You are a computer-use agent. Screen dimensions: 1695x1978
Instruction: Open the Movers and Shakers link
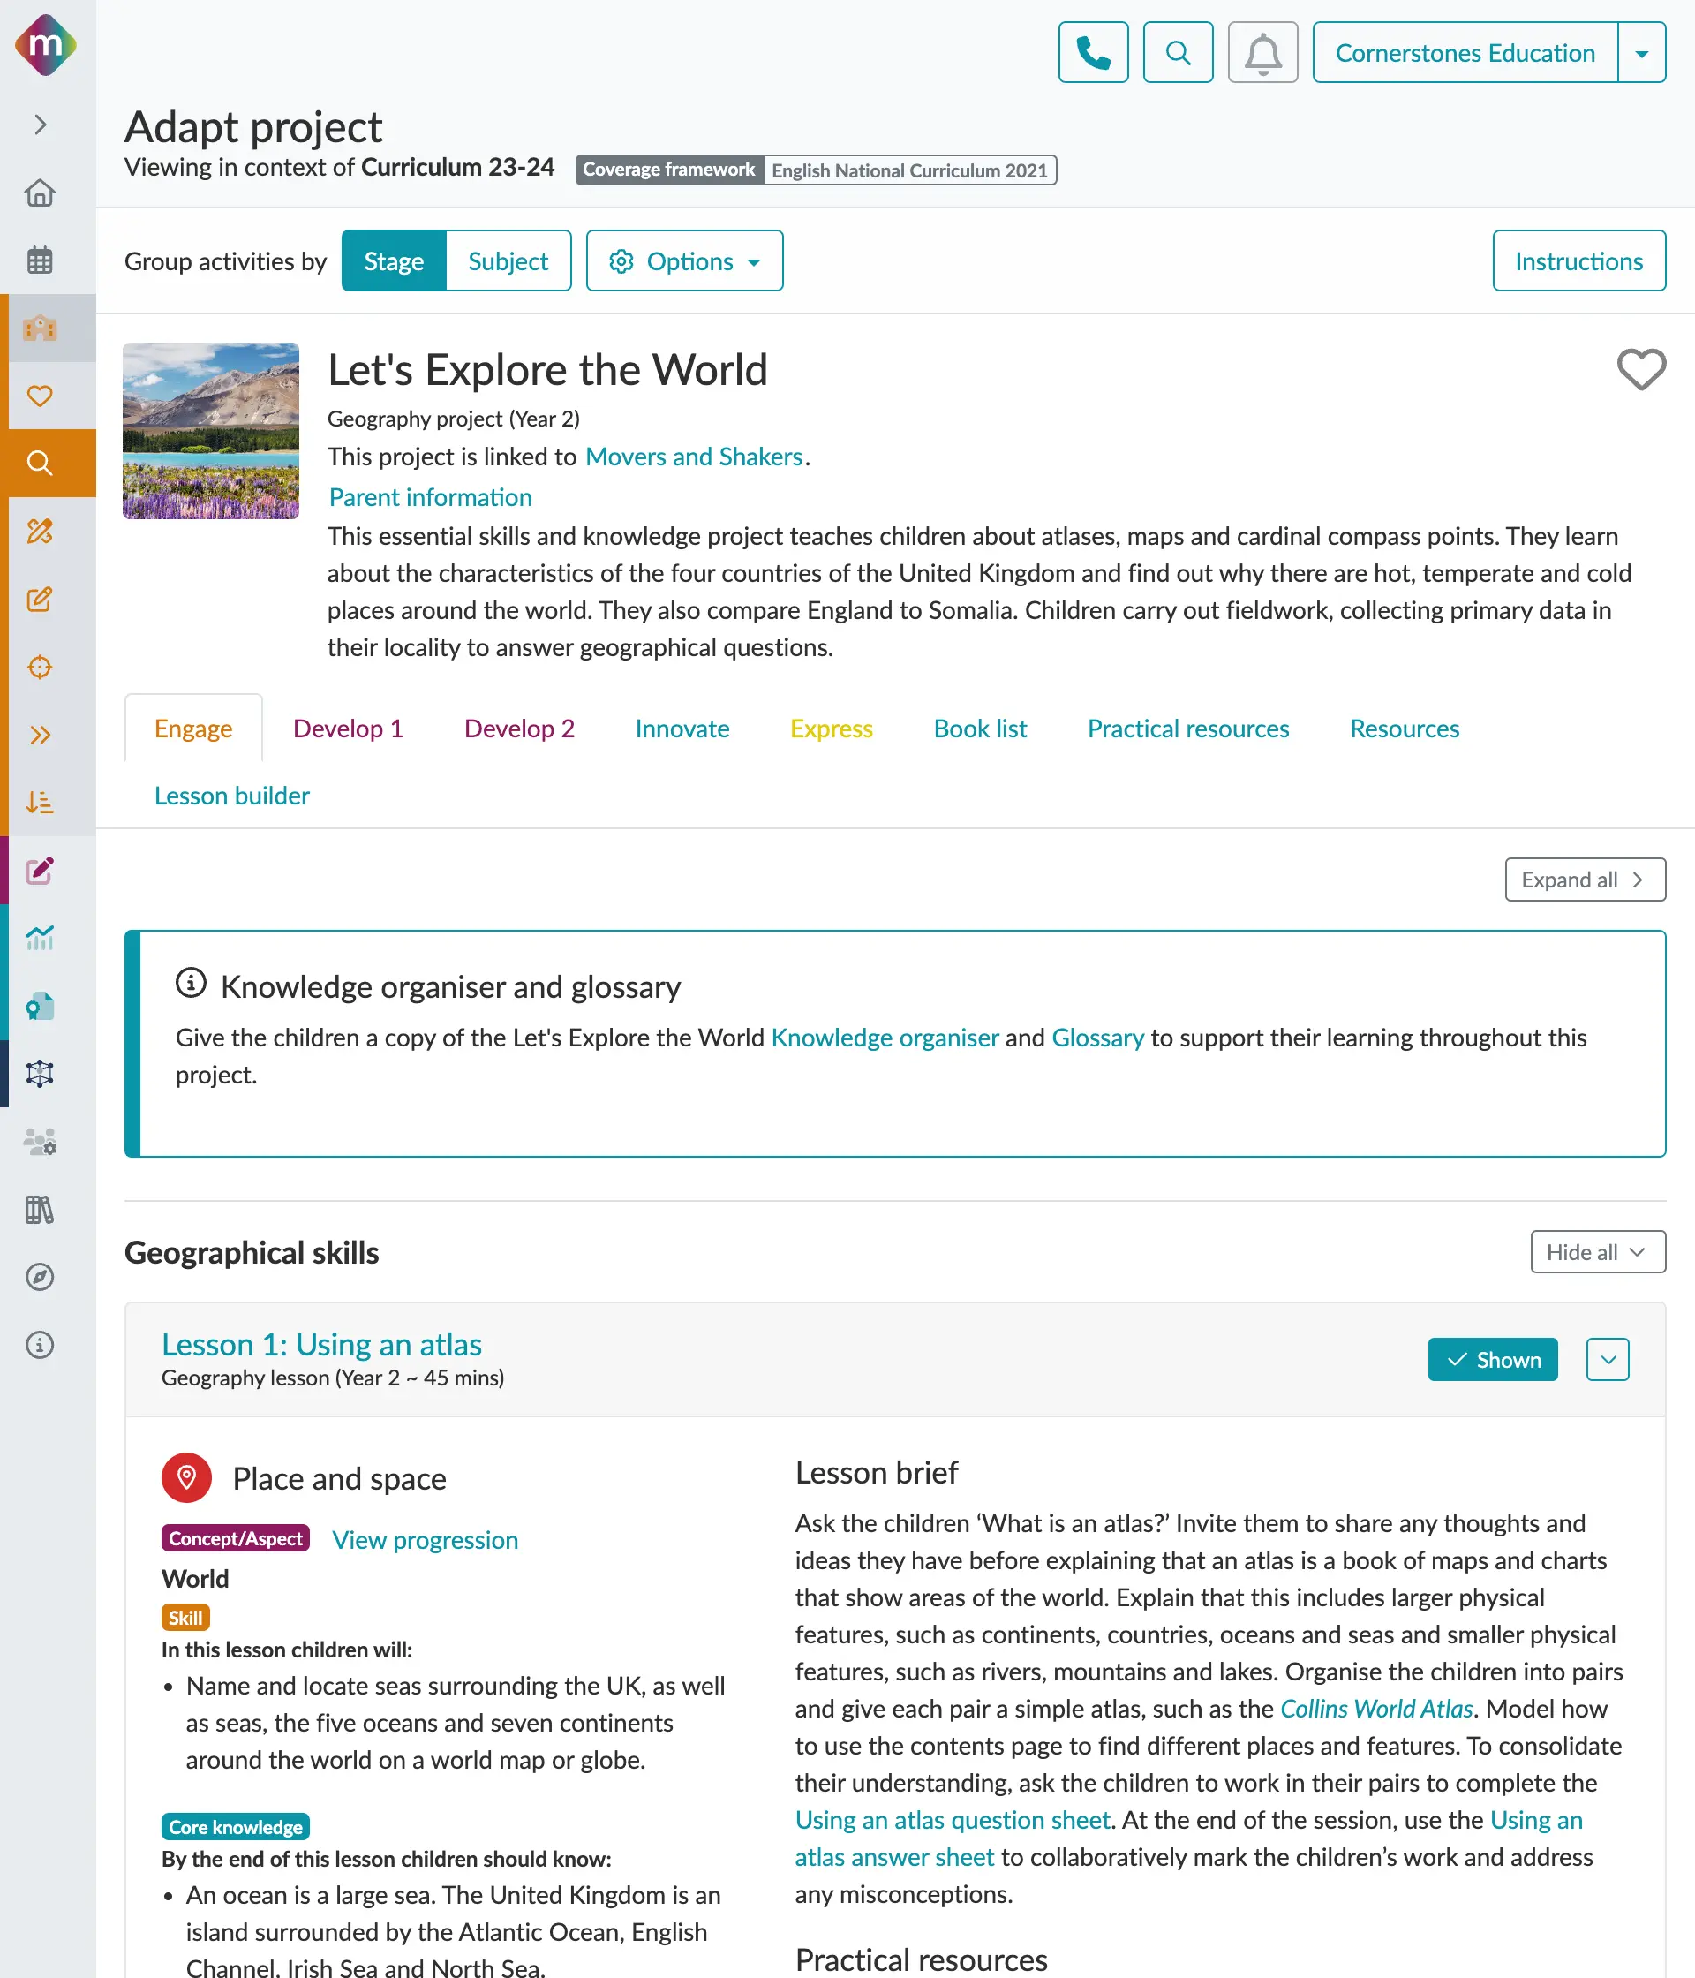pyautogui.click(x=694, y=457)
